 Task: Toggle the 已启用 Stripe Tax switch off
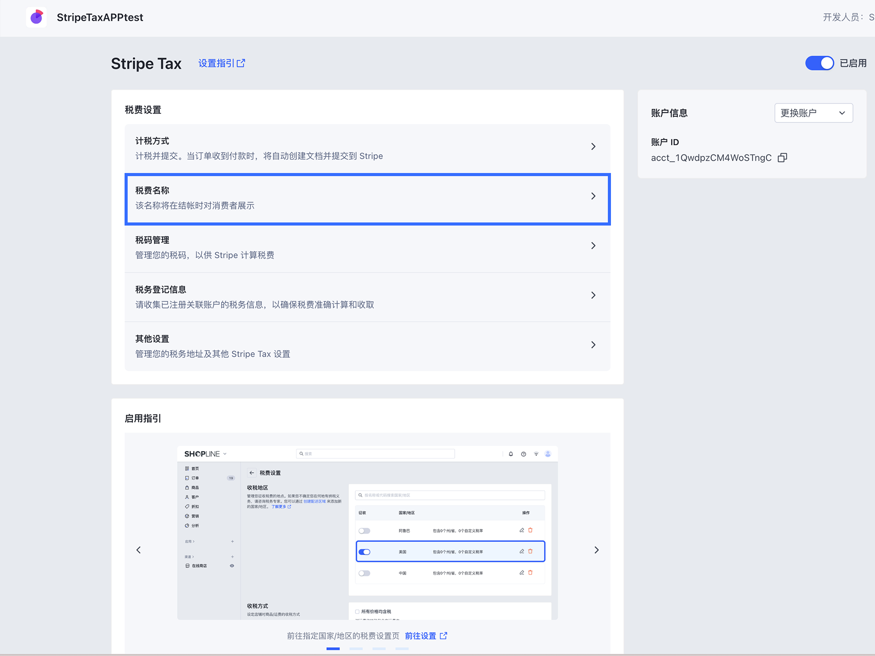(x=819, y=63)
